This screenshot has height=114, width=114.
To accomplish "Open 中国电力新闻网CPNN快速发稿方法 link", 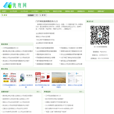I will [57, 102].
